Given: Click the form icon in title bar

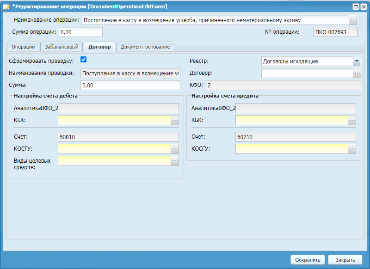Looking at the screenshot, I should click(x=7, y=6).
